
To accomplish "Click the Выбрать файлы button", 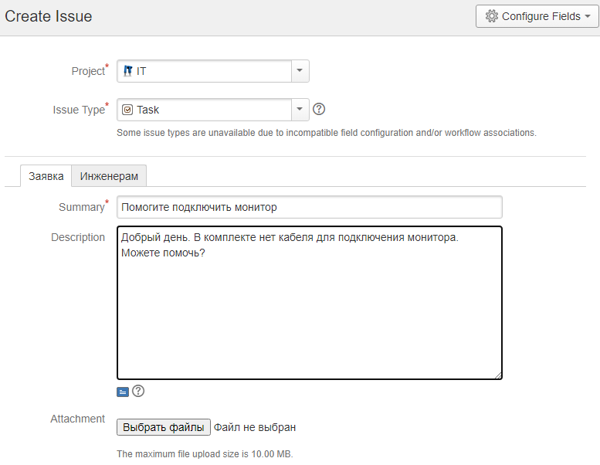I will pyautogui.click(x=163, y=427).
